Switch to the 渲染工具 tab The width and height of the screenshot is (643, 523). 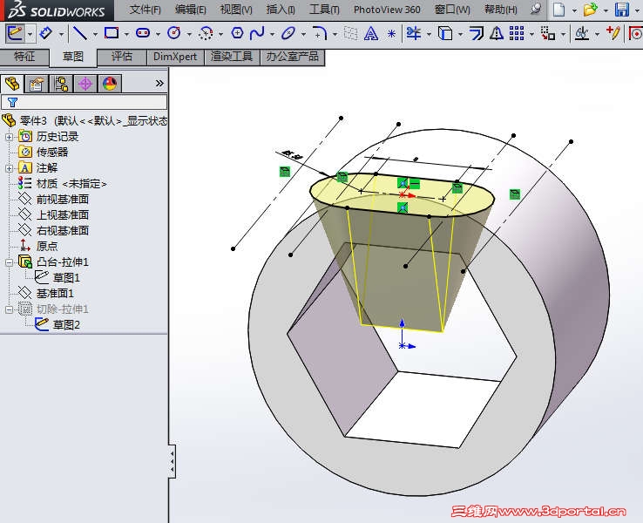point(232,57)
